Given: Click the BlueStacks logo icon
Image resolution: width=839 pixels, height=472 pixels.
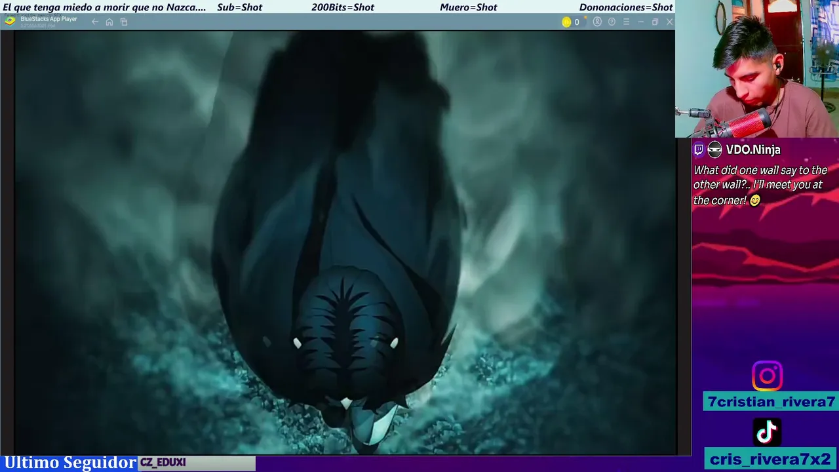Looking at the screenshot, I should [x=10, y=20].
